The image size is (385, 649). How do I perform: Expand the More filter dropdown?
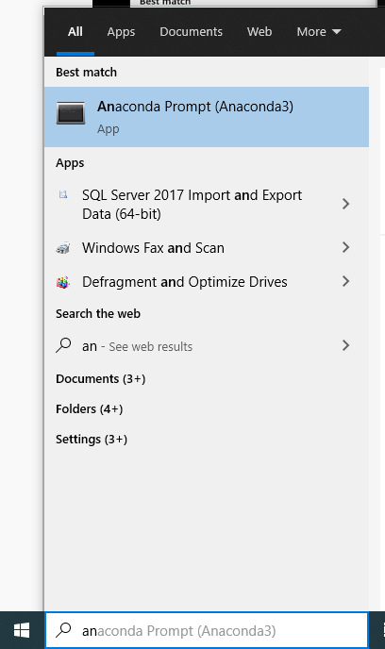[319, 31]
